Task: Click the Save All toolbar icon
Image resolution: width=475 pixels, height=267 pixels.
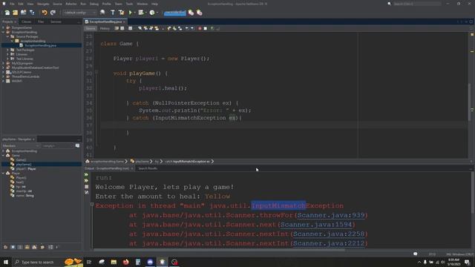Action: (32, 13)
